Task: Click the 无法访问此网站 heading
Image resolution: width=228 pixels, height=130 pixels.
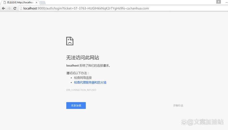Action: 83,58
